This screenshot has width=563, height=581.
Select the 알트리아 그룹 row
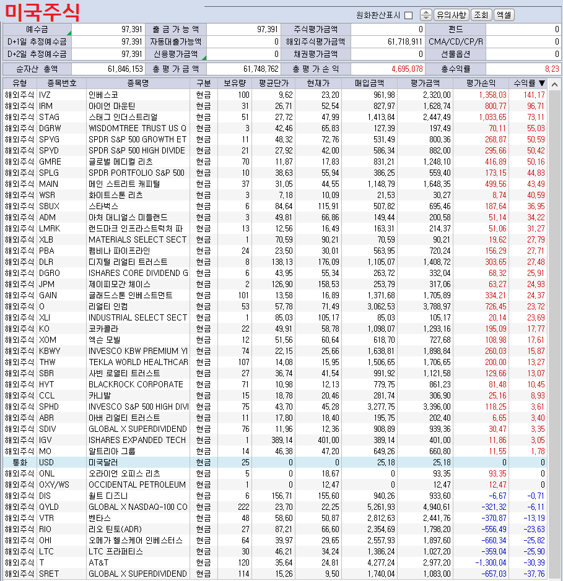[x=275, y=451]
